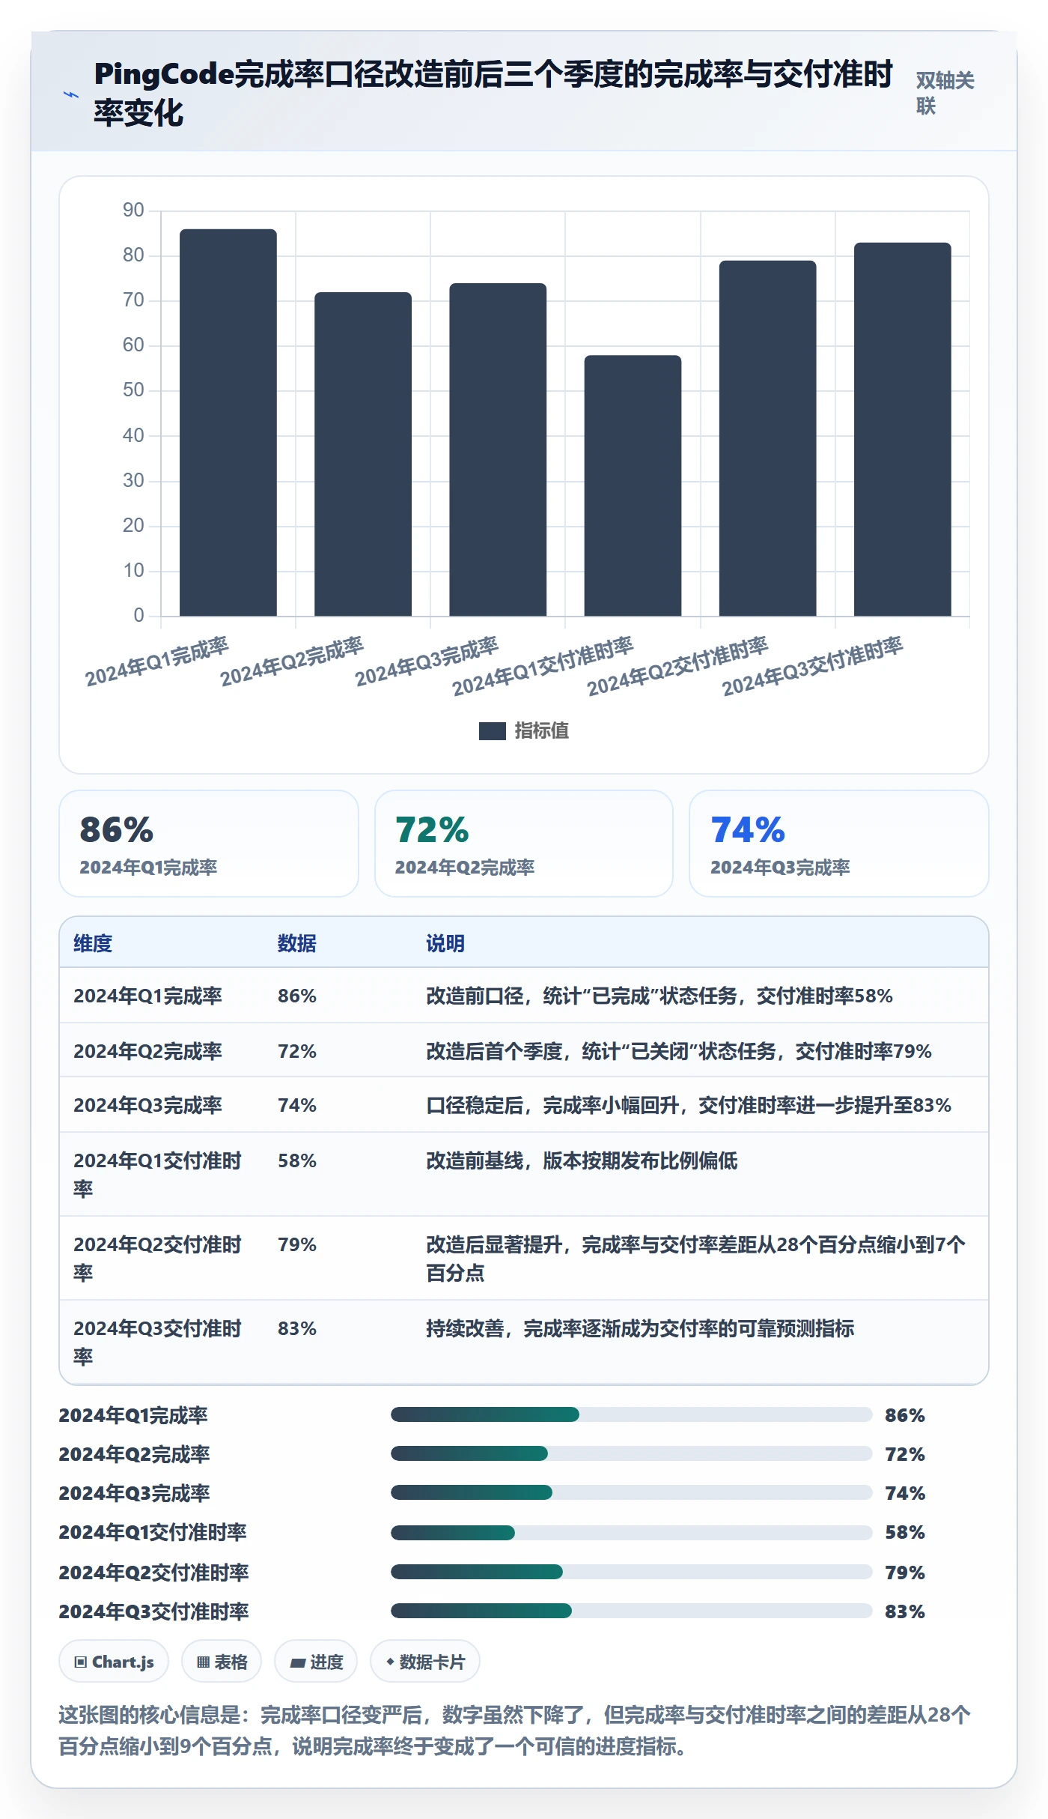Select the 表格 chip
The image size is (1048, 1819).
(x=222, y=1662)
